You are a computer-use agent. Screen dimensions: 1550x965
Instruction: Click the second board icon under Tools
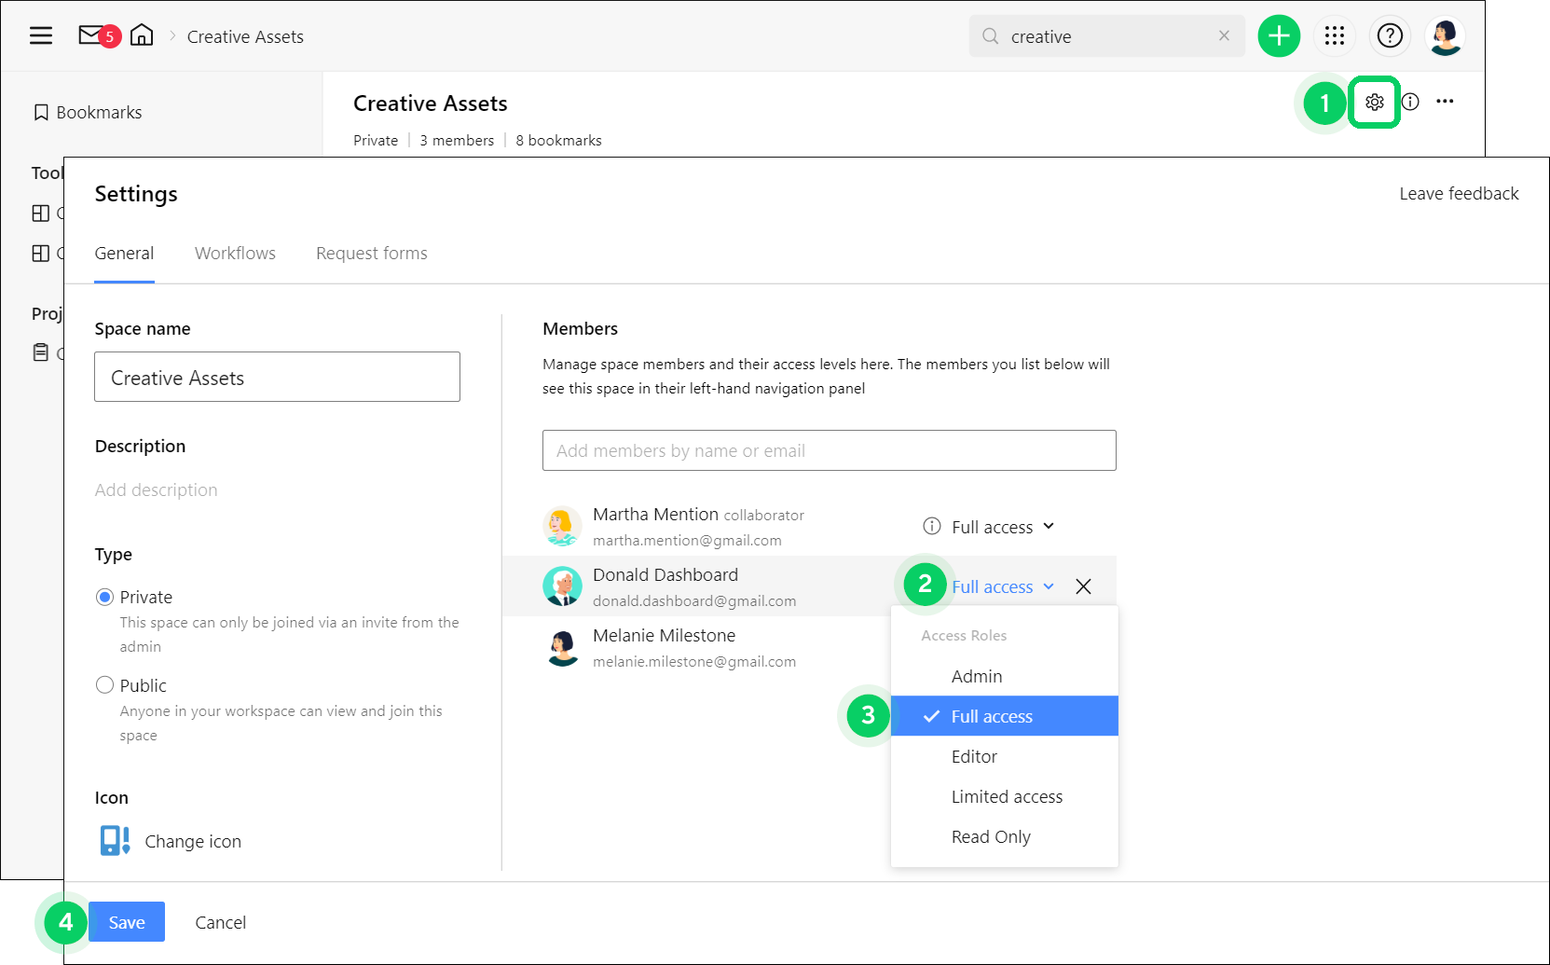[41, 254]
